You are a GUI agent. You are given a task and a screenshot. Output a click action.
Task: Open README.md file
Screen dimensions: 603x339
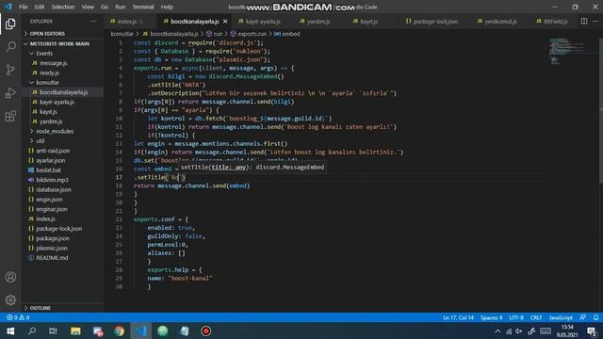point(52,258)
